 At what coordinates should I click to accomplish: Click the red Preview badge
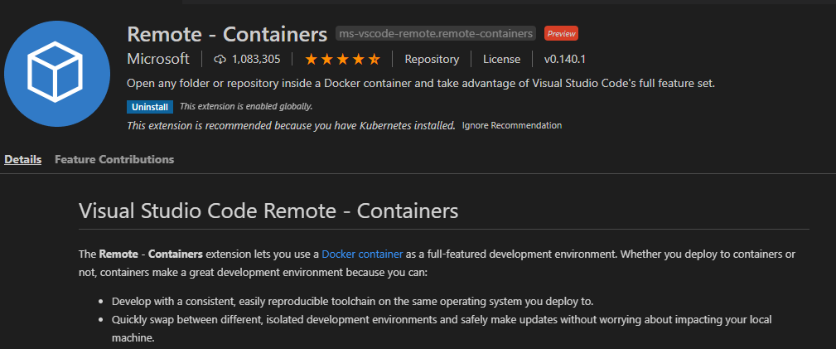(561, 34)
